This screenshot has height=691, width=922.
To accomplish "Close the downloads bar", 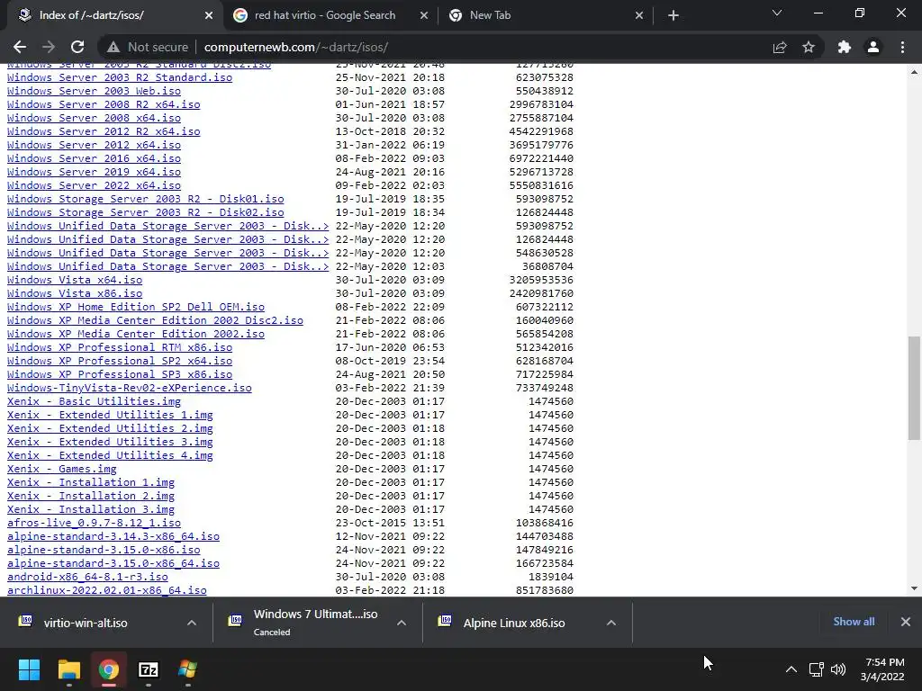I will 906,622.
